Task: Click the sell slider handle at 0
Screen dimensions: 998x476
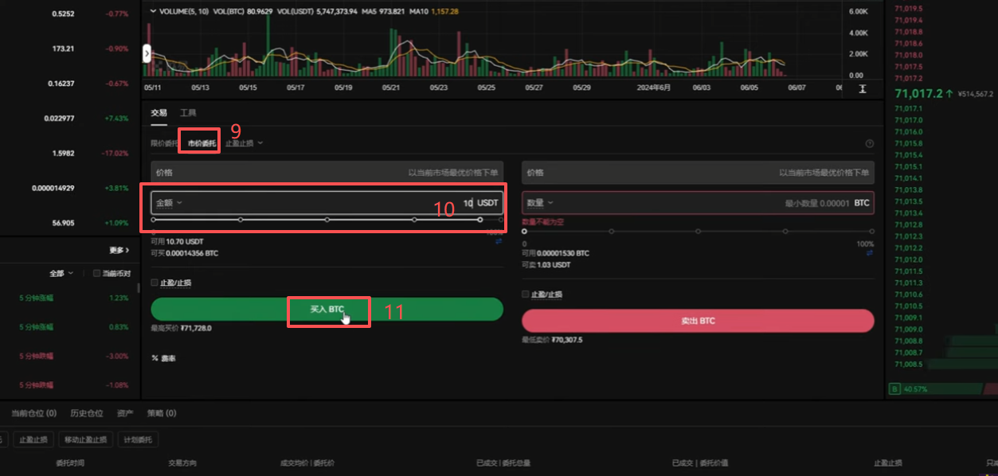Action: (524, 232)
